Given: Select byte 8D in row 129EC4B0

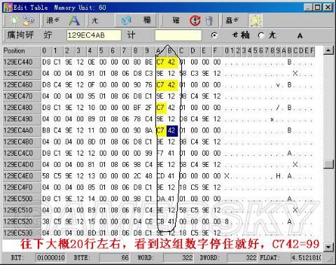Looking at the screenshot, I should pos(92,142).
